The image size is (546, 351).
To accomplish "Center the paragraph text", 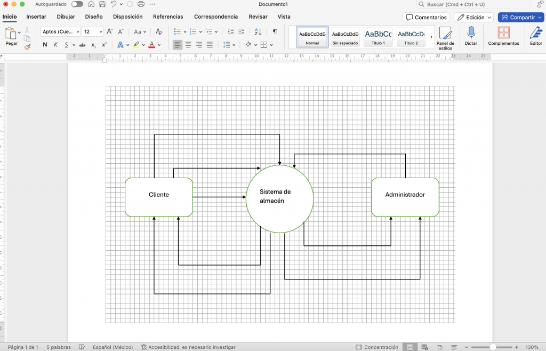I will click(188, 45).
